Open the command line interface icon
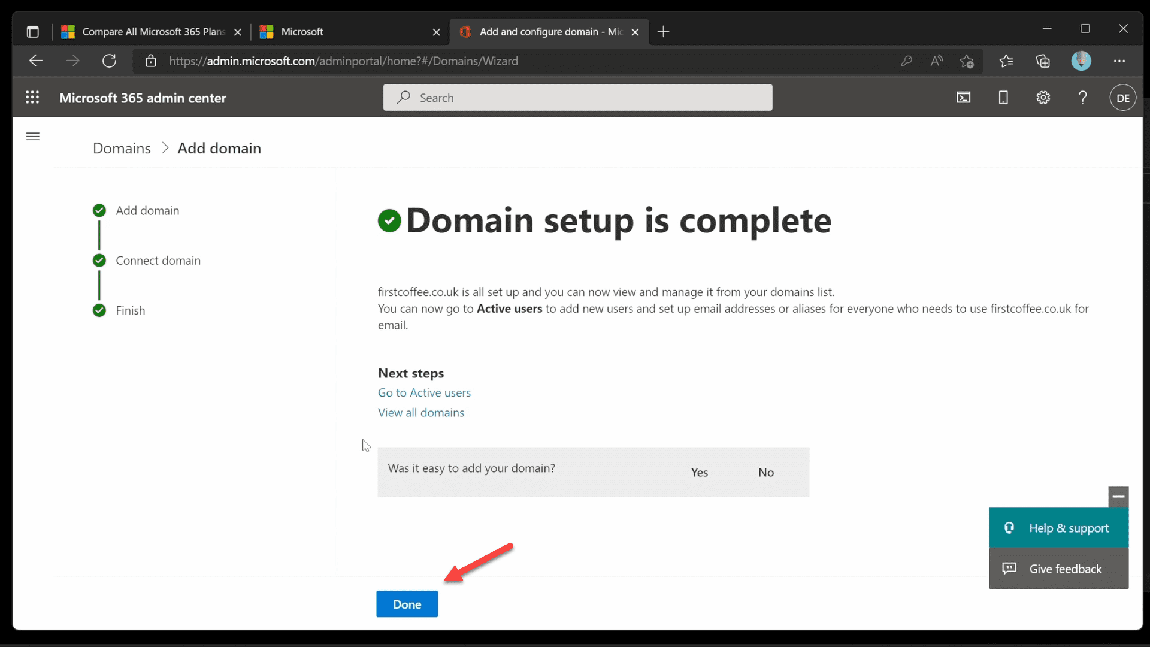This screenshot has height=647, width=1150. pyautogui.click(x=964, y=97)
